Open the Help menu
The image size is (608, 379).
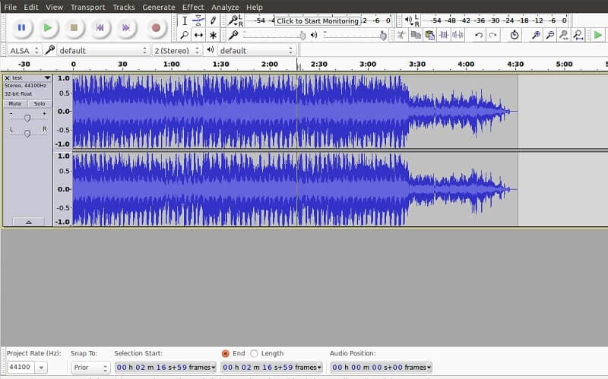255,7
